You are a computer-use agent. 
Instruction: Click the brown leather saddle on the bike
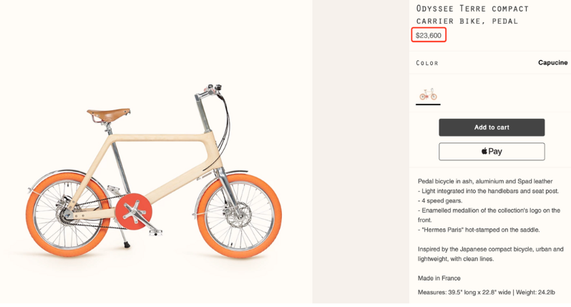pyautogui.click(x=109, y=114)
